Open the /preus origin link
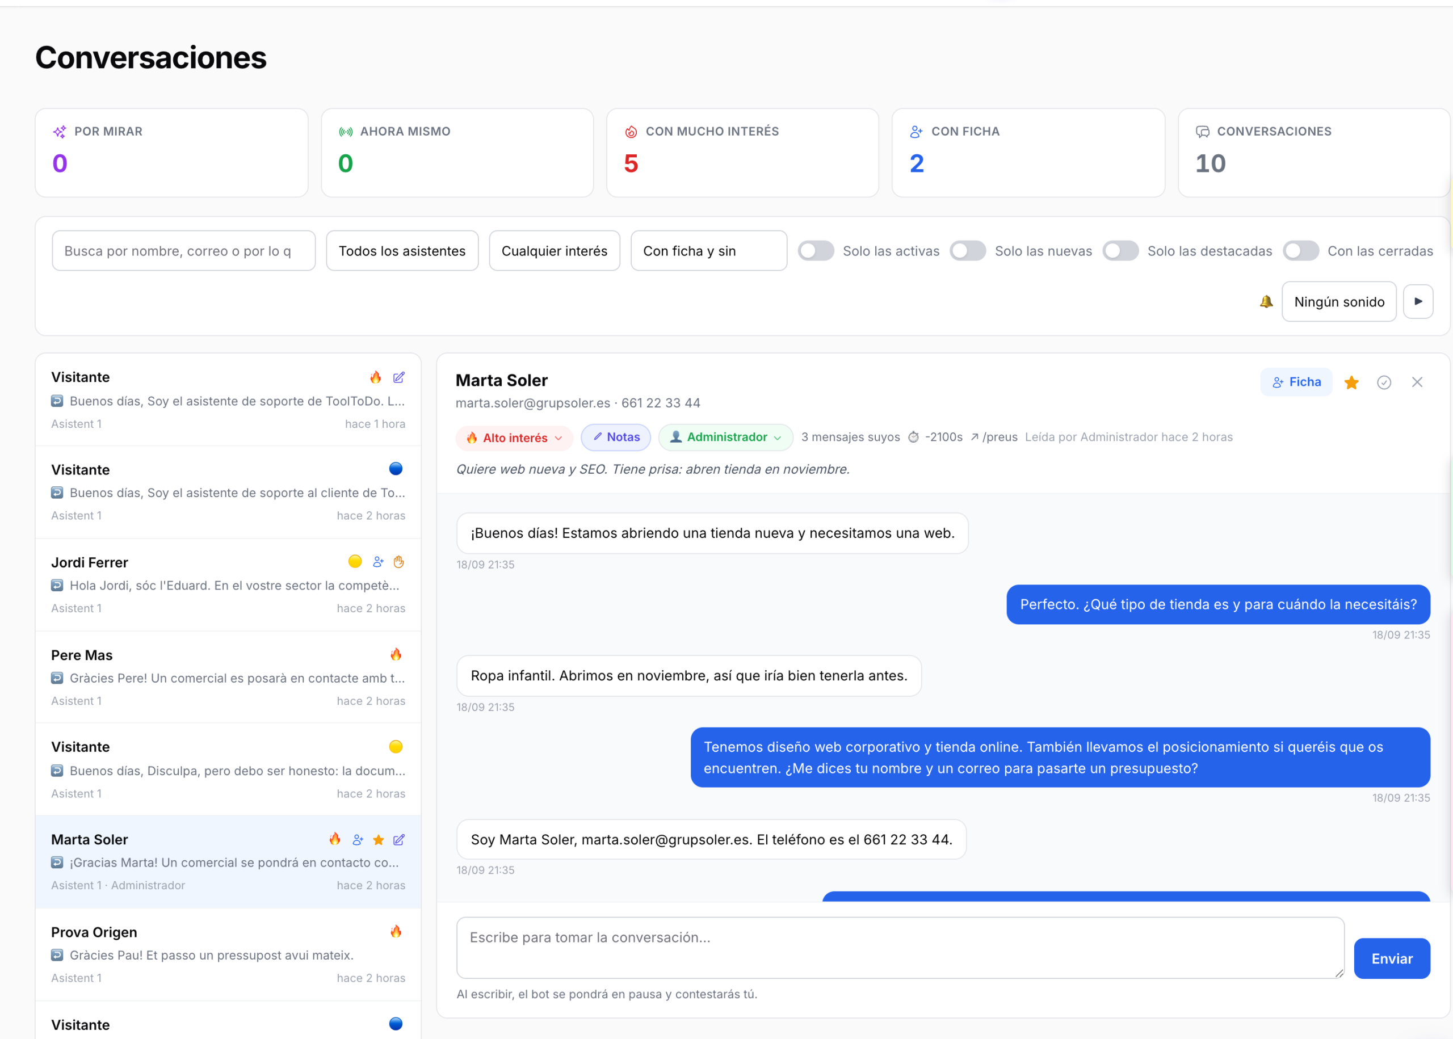This screenshot has width=1453, height=1039. tap(994, 437)
